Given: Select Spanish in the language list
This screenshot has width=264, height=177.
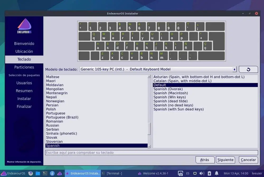Looking at the screenshot, I should [x=96, y=146].
